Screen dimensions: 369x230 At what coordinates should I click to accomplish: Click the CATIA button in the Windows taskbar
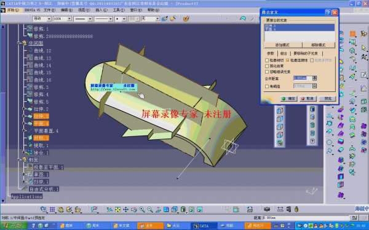pyautogui.click(x=204, y=226)
